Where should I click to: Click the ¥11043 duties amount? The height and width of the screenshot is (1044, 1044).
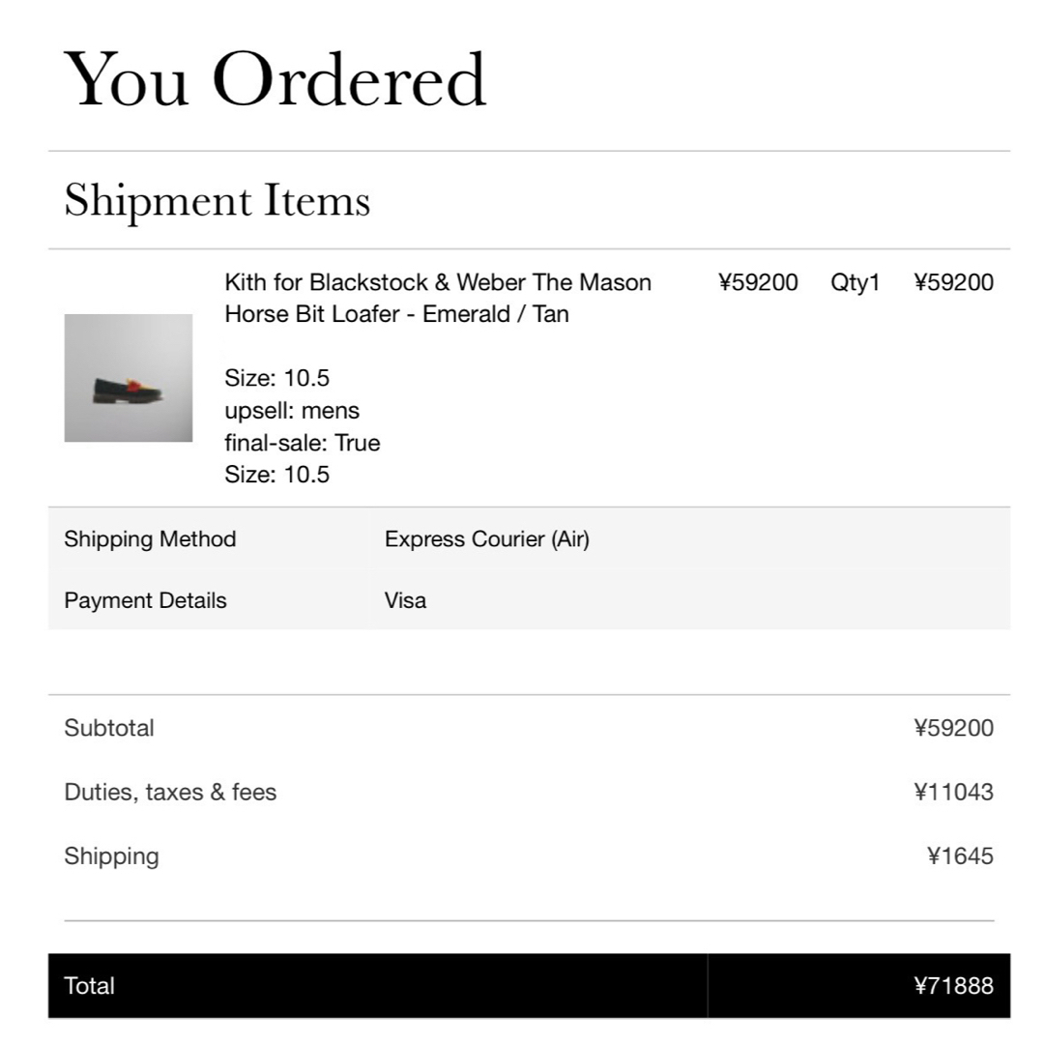[x=953, y=793]
